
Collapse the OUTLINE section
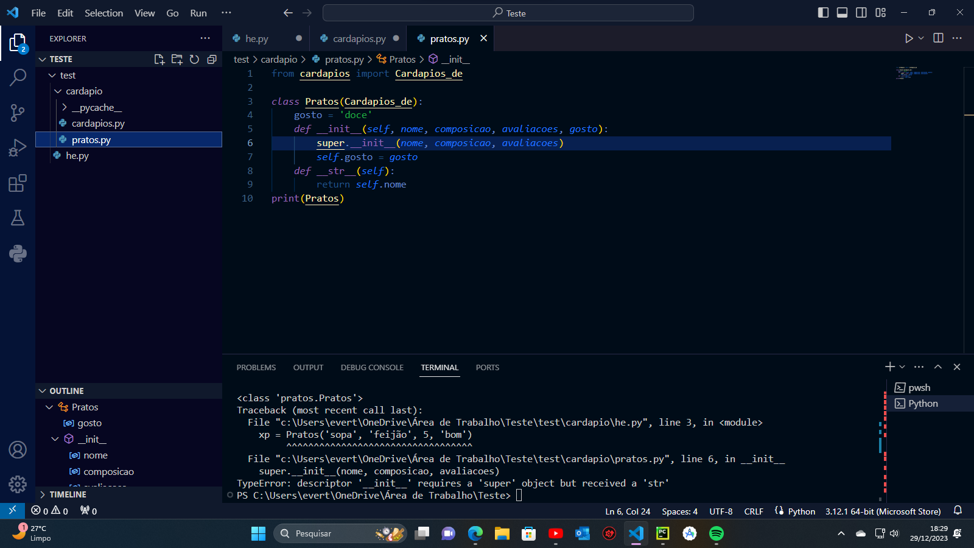pyautogui.click(x=42, y=391)
